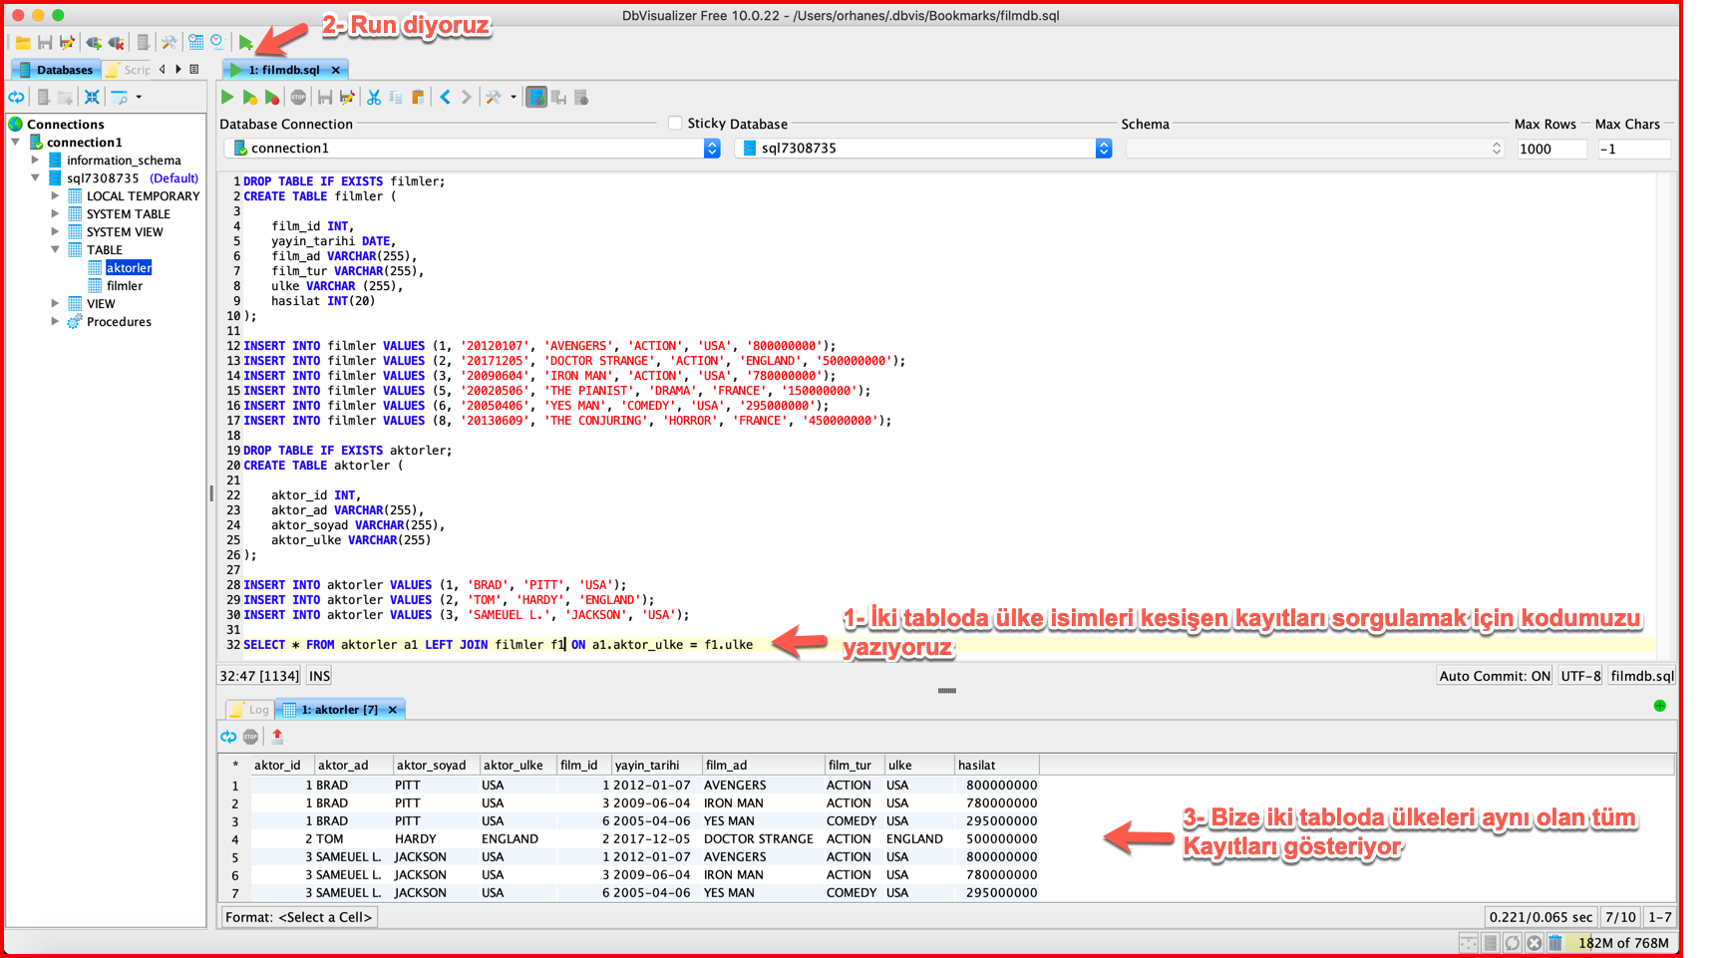This screenshot has height=958, width=1720.
Task: Expand the Procedures tree node
Action: pos(56,322)
